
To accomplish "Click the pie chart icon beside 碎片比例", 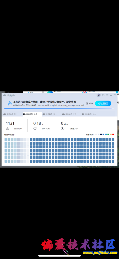I will tap(35, 128).
